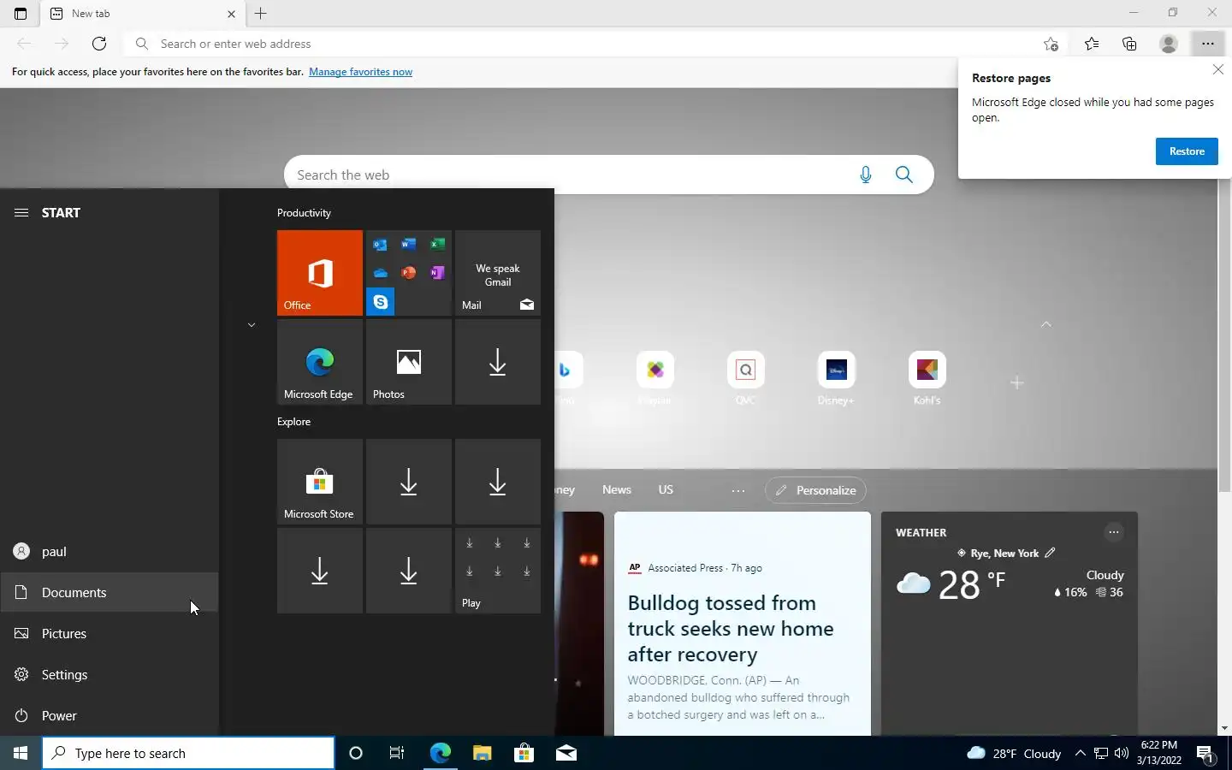The height and width of the screenshot is (770, 1232).
Task: Open taskbar weather 28°F Cloudy widget
Action: click(x=1014, y=753)
